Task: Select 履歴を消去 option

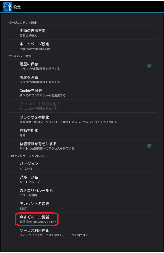Action: click(x=82, y=79)
